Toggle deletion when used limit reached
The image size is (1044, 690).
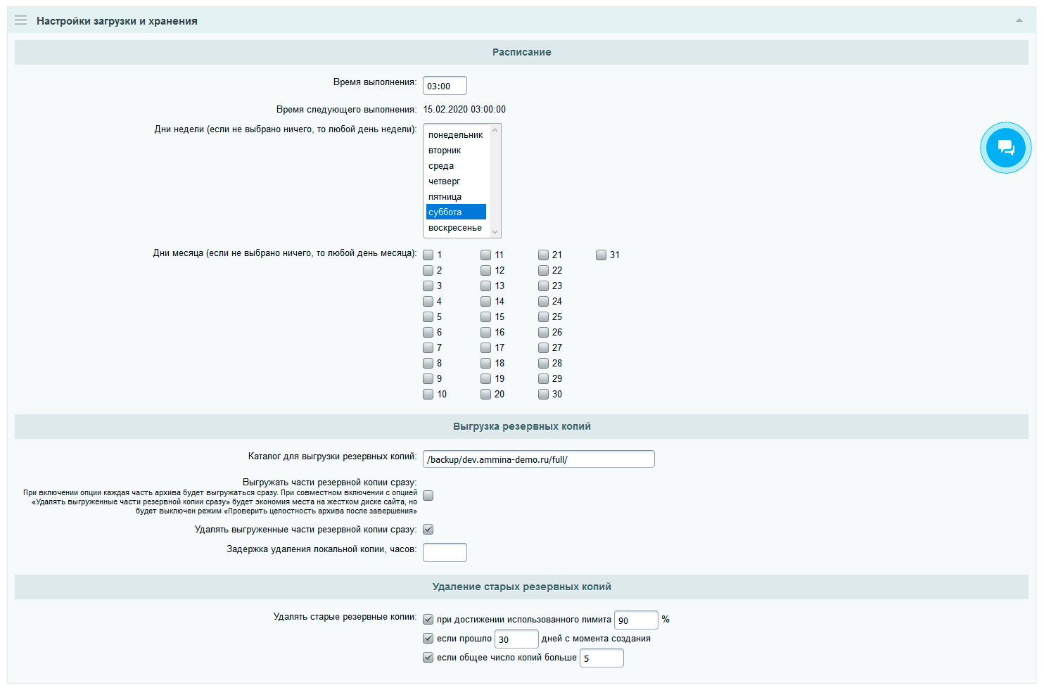pos(428,620)
